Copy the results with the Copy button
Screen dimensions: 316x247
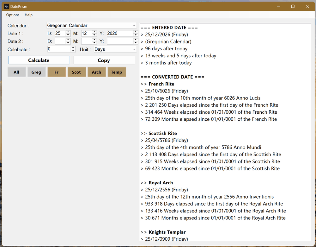coord(104,60)
